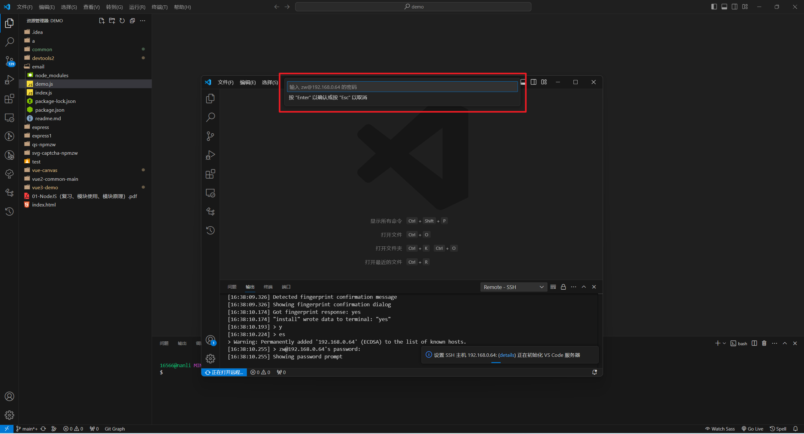Collapse the email folder
804x434 pixels.
click(38, 67)
